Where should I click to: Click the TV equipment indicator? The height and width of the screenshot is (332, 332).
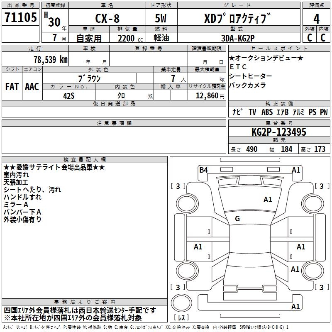click(252, 112)
